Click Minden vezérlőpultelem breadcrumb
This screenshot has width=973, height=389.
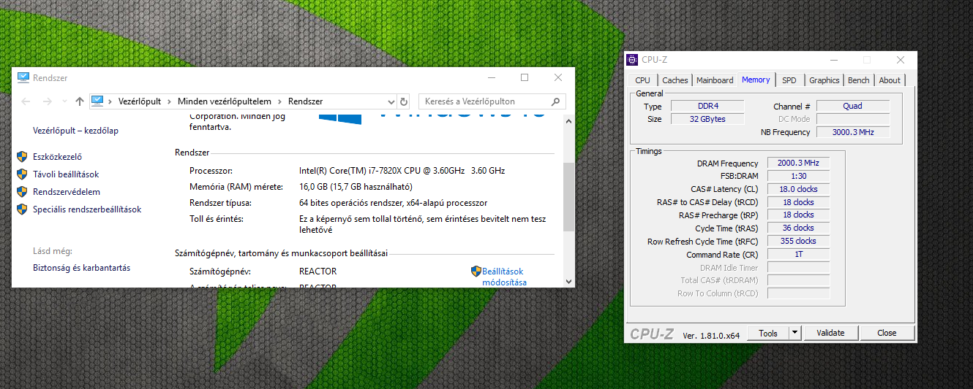[x=226, y=101]
